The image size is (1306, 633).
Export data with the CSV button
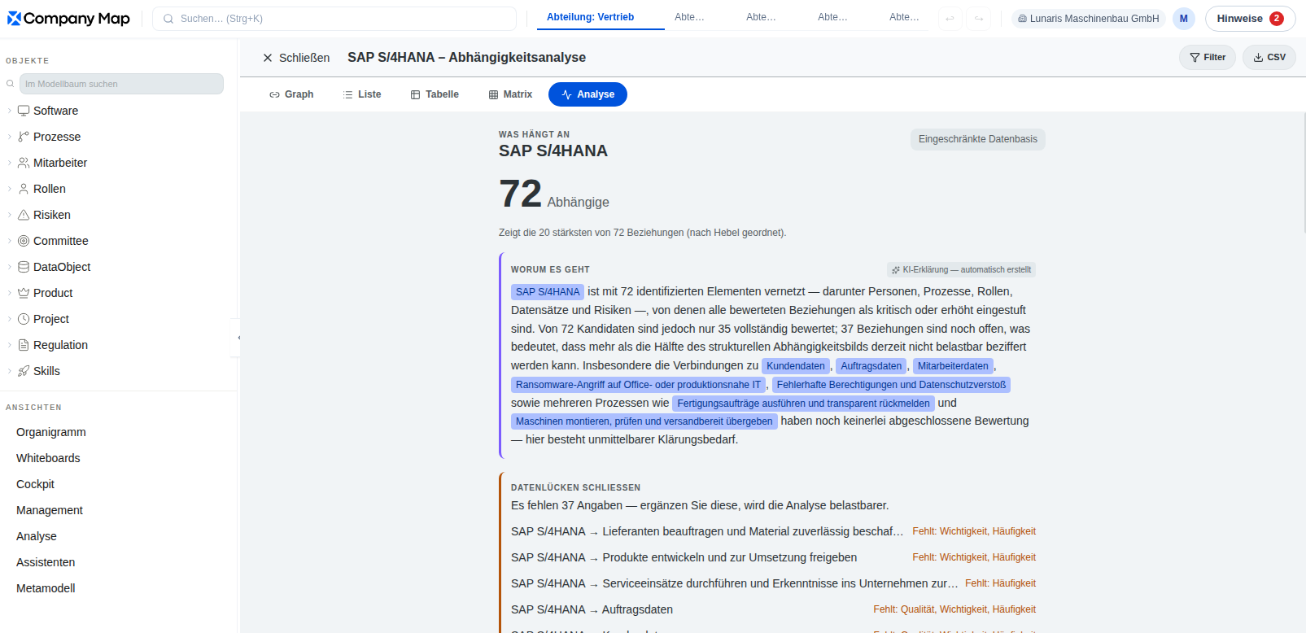pyautogui.click(x=1269, y=57)
